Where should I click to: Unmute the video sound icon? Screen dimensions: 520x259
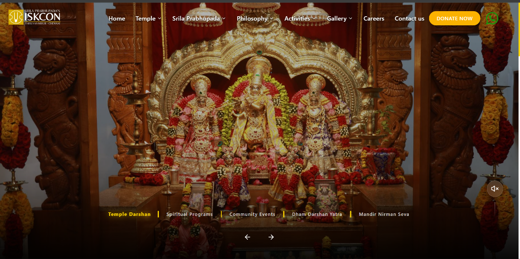click(x=495, y=189)
